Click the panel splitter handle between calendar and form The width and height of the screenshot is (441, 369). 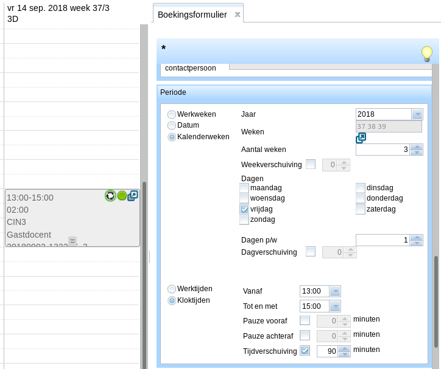[x=149, y=257]
